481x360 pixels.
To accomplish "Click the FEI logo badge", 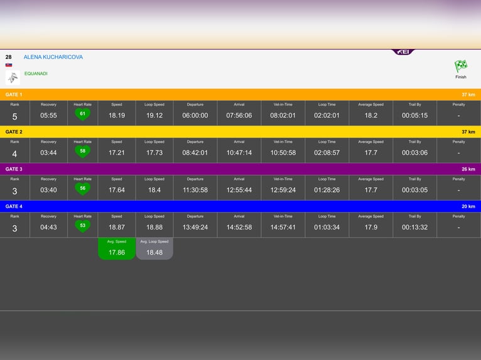I will (x=403, y=52).
